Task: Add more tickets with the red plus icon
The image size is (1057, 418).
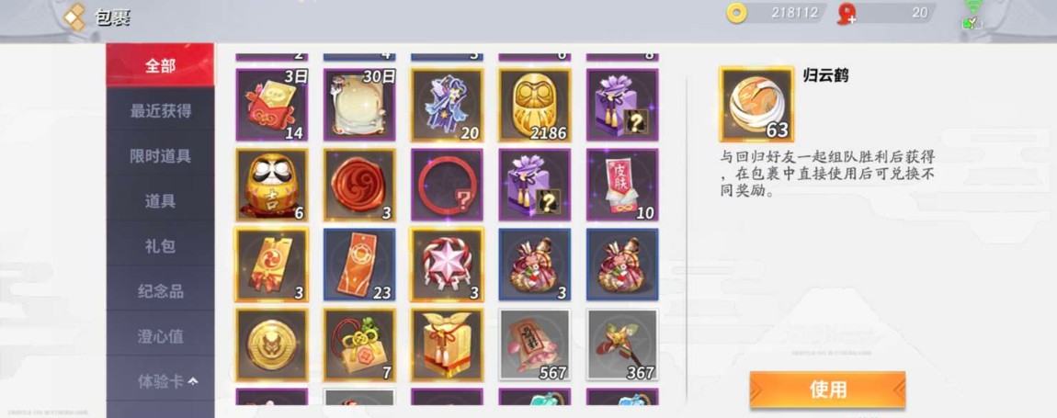Action: (847, 14)
